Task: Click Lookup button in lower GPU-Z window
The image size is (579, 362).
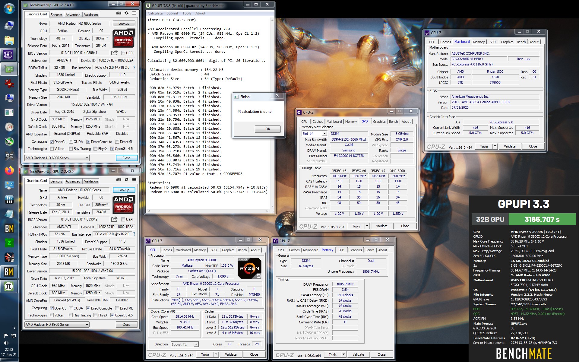Action: (x=124, y=190)
